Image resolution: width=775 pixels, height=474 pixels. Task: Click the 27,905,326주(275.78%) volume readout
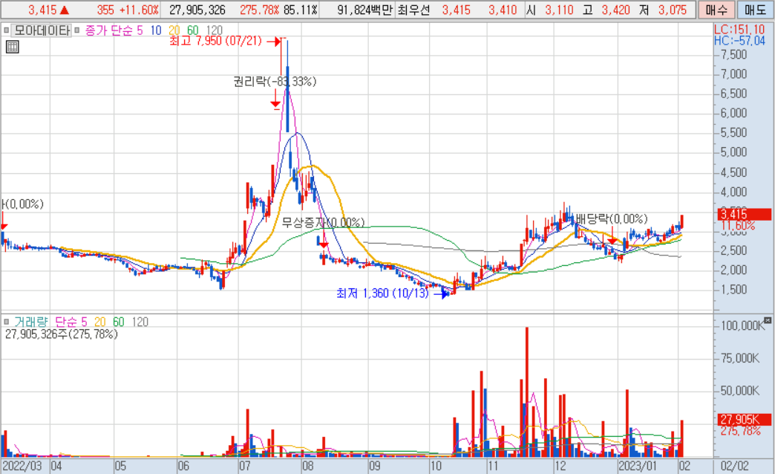(x=62, y=334)
